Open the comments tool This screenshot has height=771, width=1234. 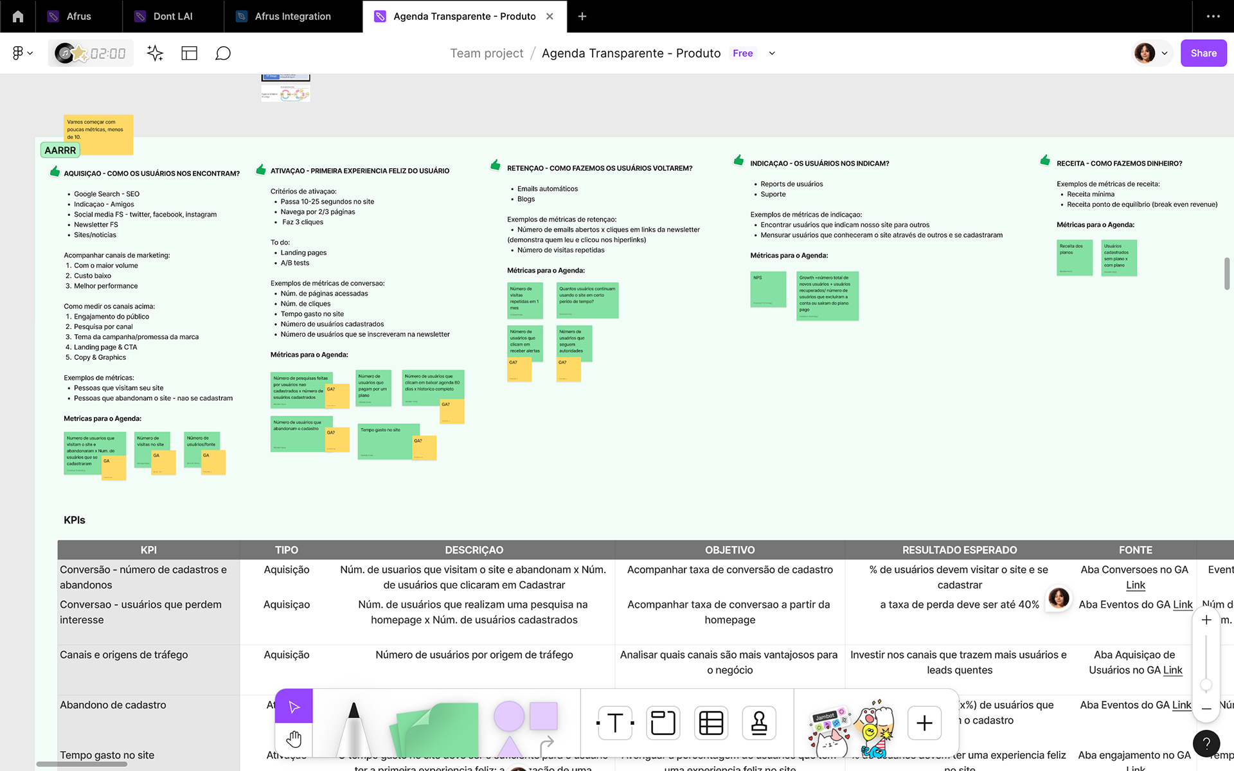223,53
